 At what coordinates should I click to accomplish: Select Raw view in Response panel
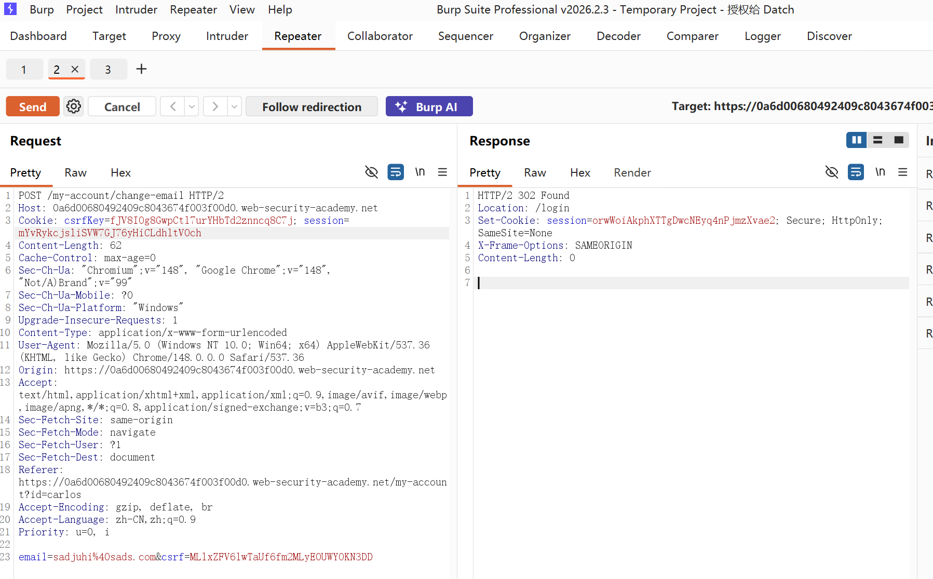pyautogui.click(x=535, y=172)
